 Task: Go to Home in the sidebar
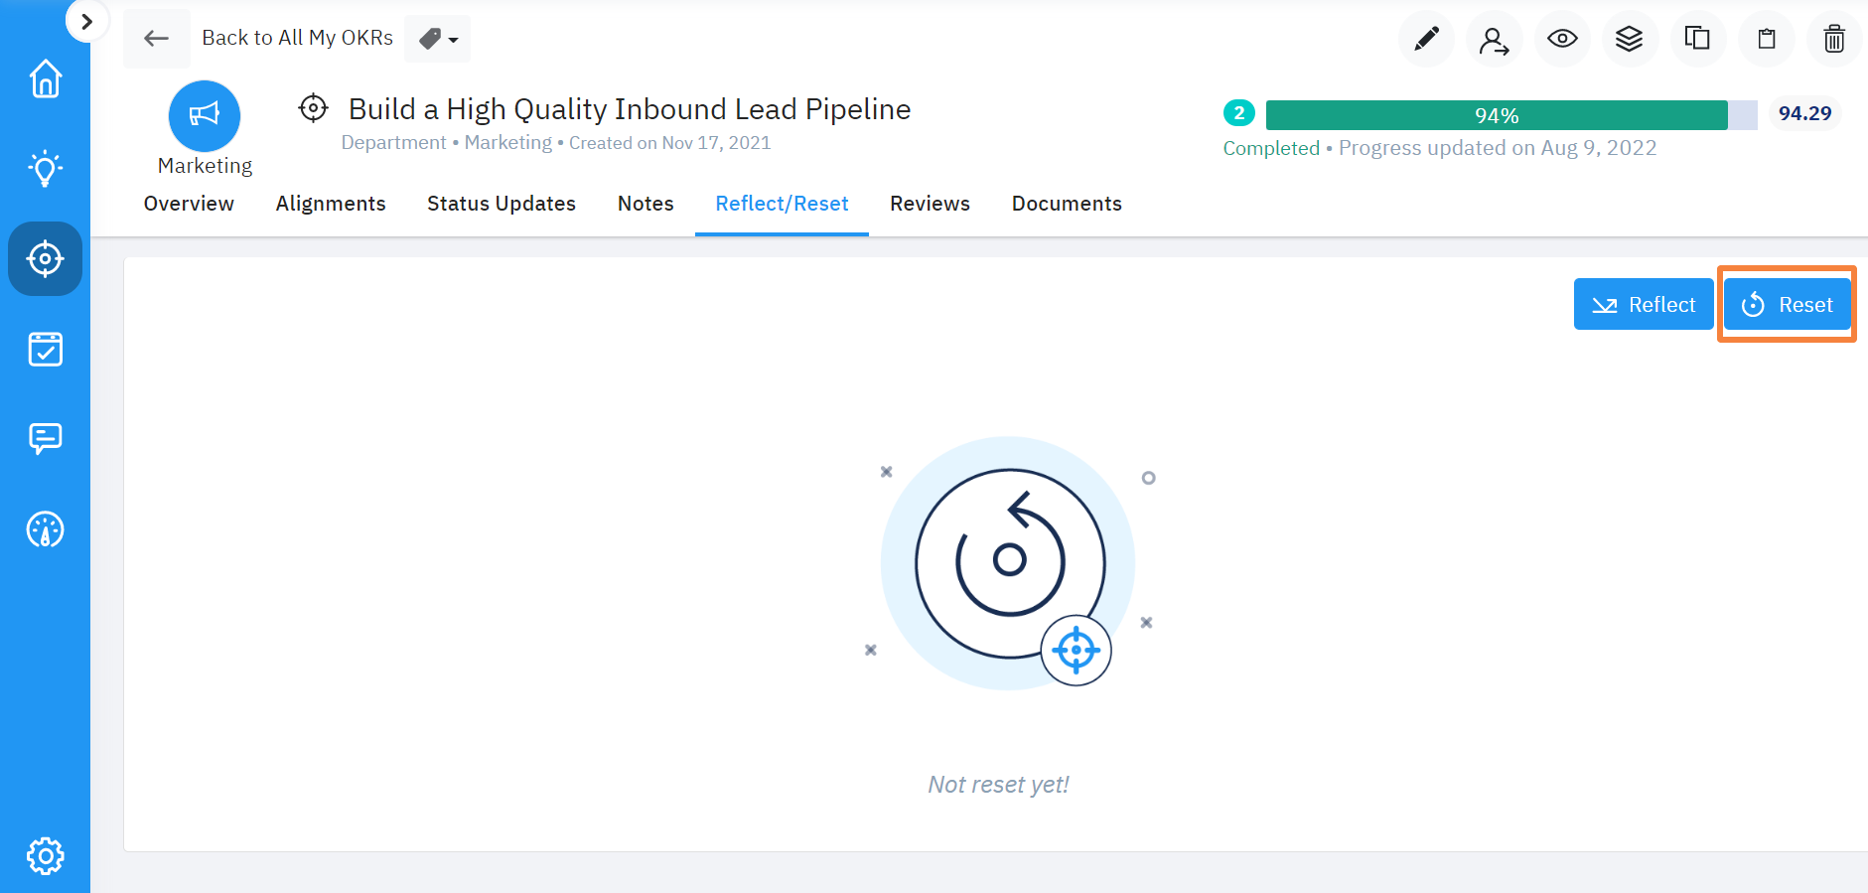(x=46, y=79)
